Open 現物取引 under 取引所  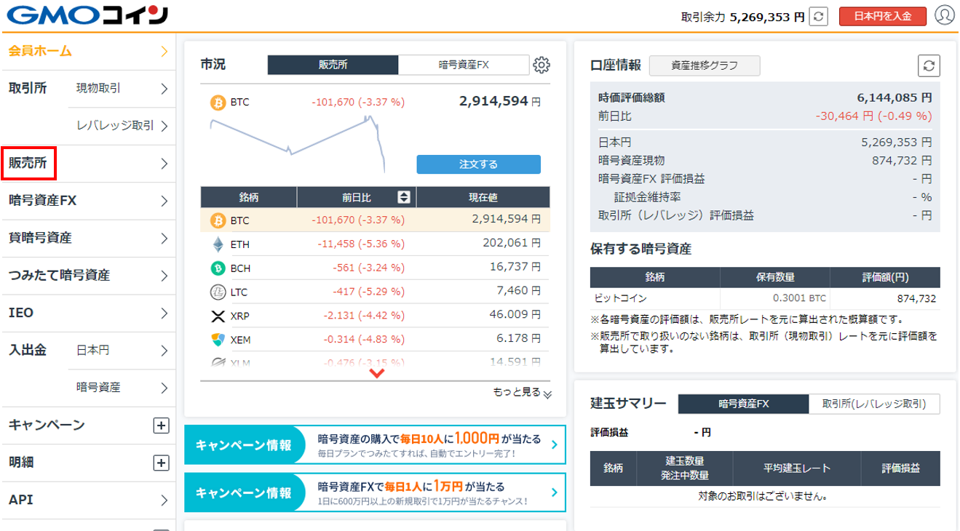[x=122, y=89]
